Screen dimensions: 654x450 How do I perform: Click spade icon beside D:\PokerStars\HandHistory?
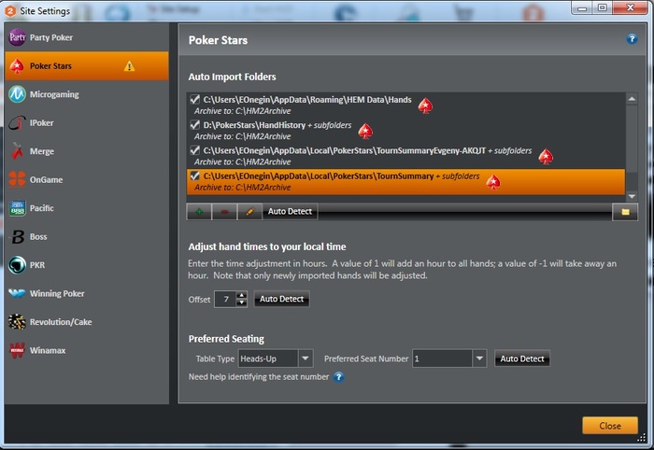(x=365, y=132)
